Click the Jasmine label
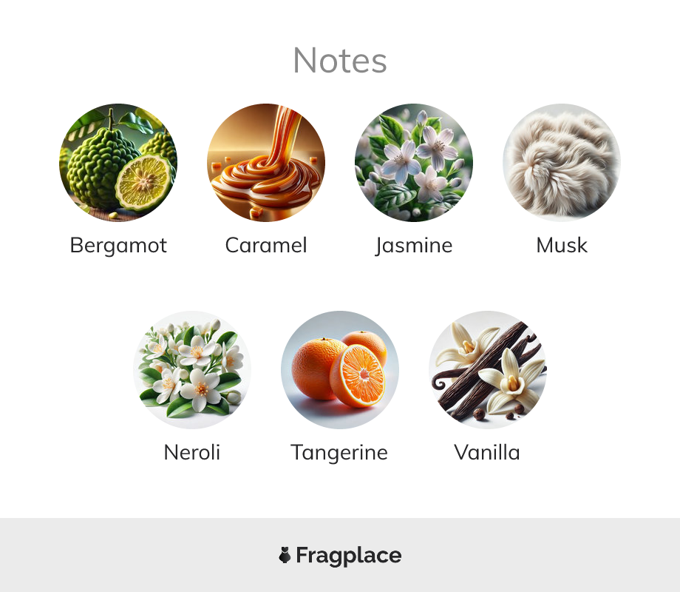 tap(414, 246)
